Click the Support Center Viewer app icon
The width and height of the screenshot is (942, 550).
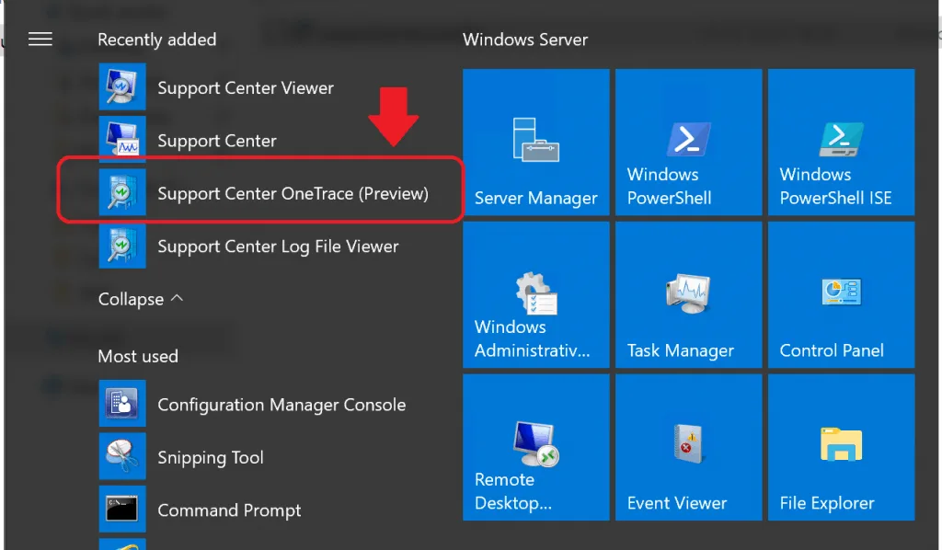(122, 87)
